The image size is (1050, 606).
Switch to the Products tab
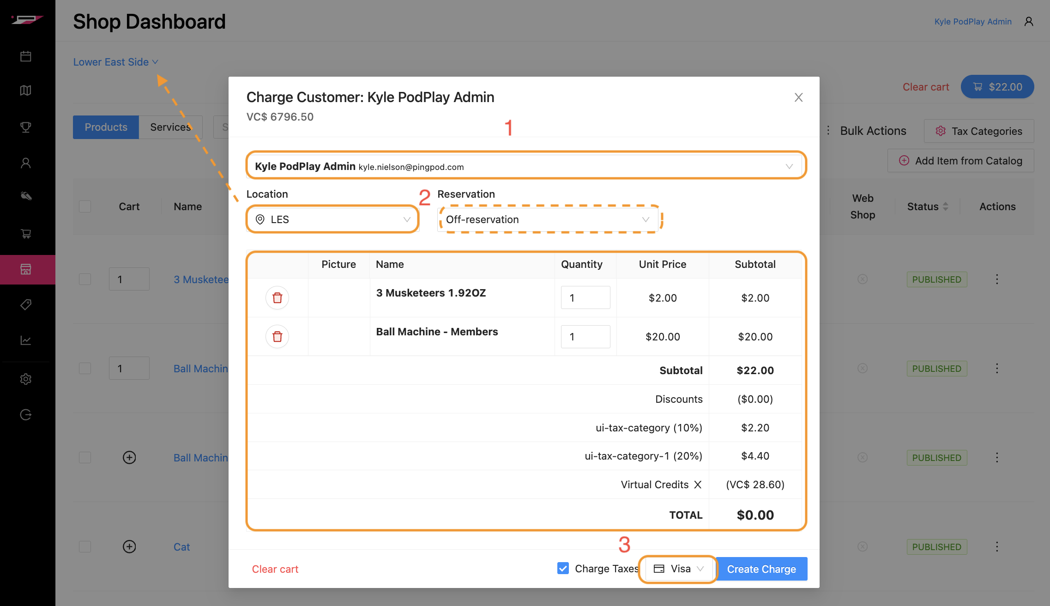click(x=106, y=127)
